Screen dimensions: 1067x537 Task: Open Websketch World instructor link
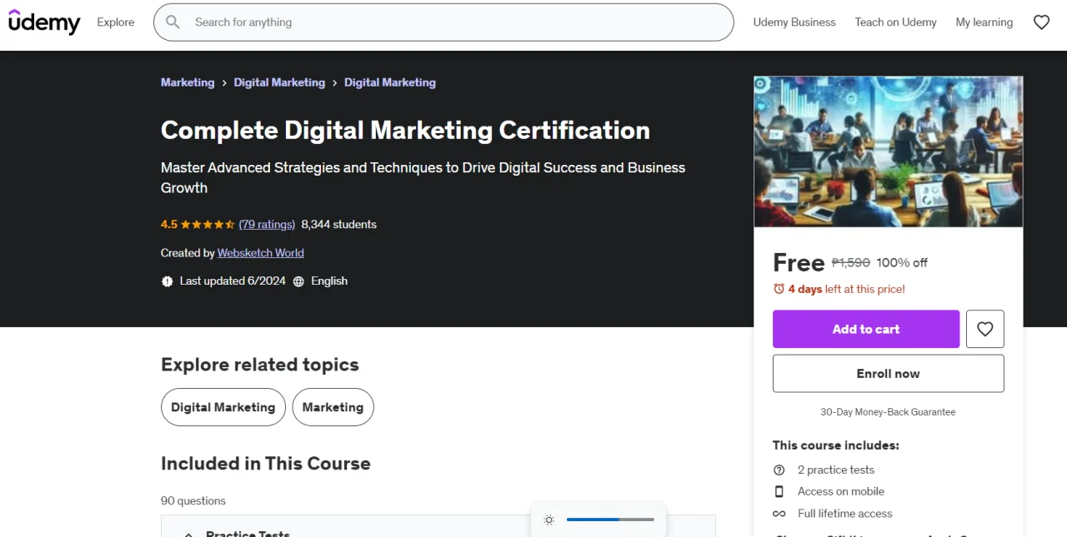[261, 253]
